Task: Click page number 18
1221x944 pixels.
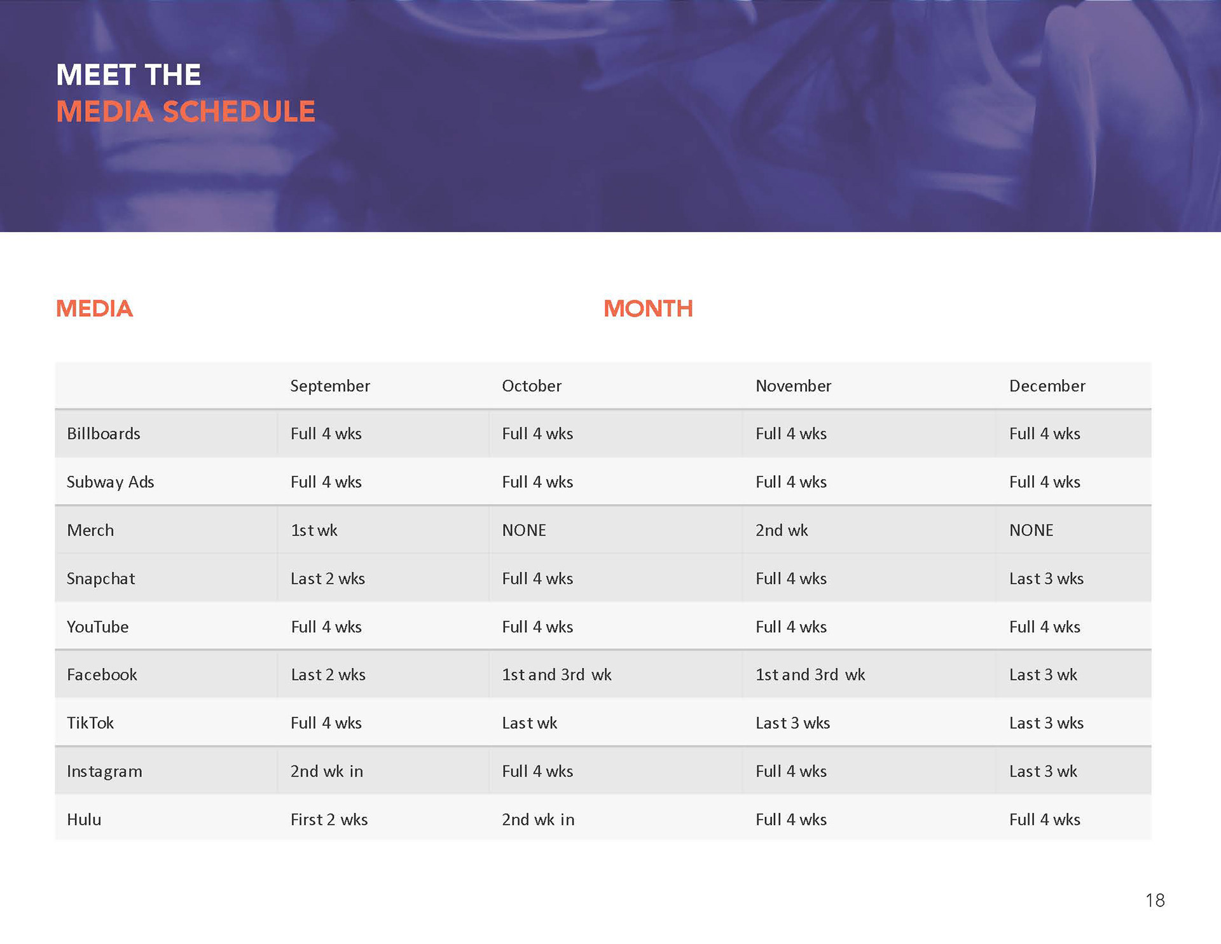Action: [x=1155, y=900]
